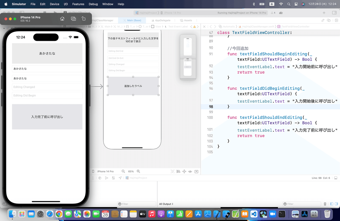Go back in assistant editor history
The width and height of the screenshot is (340, 221).
(x=211, y=26)
